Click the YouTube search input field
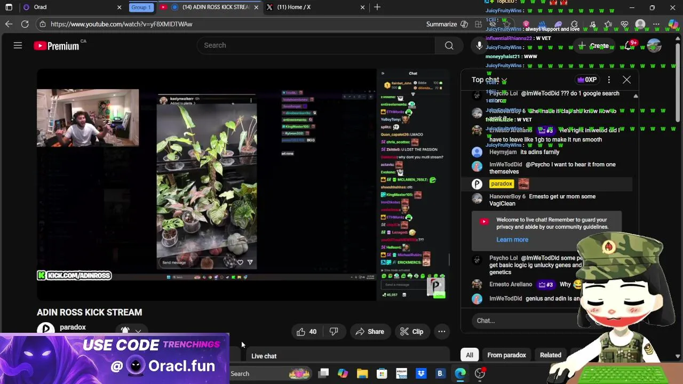This screenshot has height=384, width=683. [316, 45]
